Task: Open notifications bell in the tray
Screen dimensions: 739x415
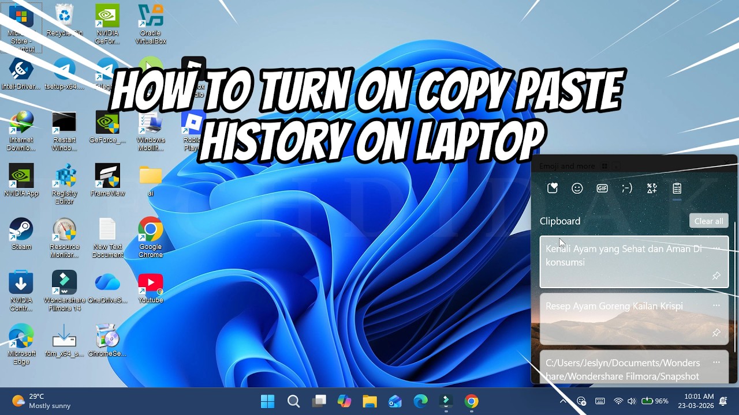Action: (x=723, y=401)
